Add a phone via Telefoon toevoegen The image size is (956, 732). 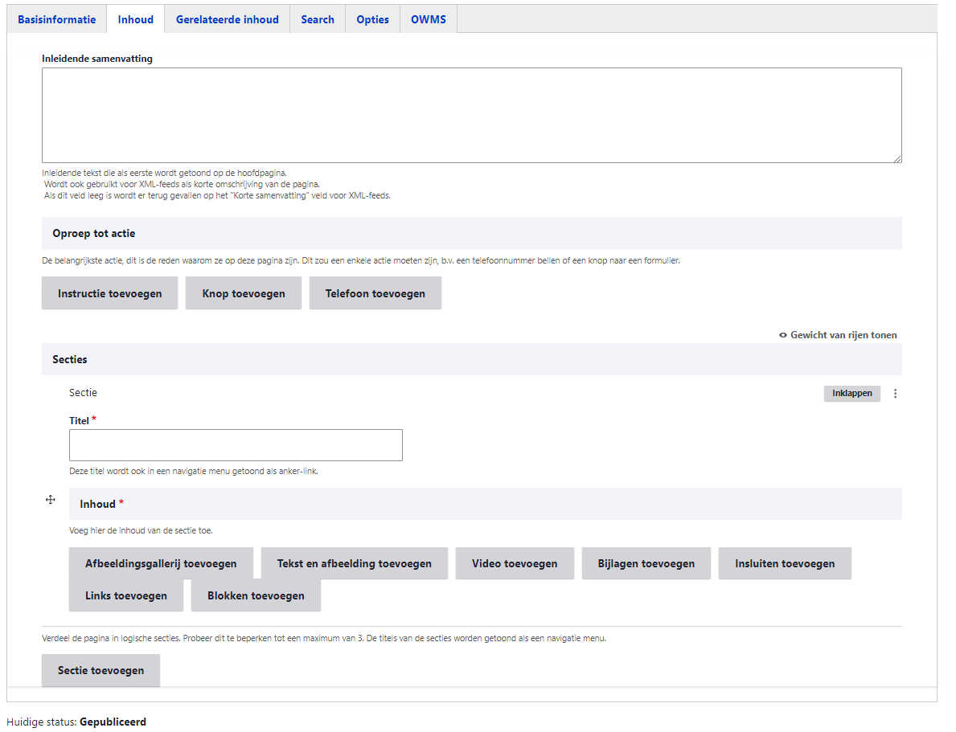[x=375, y=293]
